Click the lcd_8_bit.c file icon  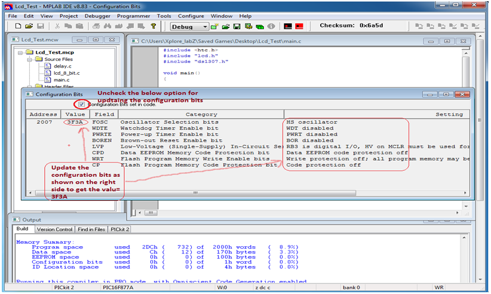click(x=48, y=73)
